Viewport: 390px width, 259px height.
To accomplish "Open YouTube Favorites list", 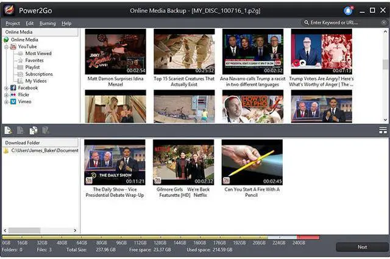I will coord(34,60).
